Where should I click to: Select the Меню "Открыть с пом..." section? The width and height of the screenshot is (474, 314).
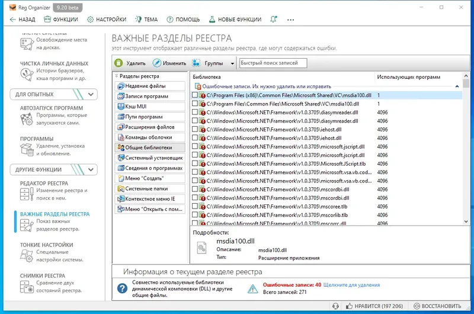pos(150,209)
